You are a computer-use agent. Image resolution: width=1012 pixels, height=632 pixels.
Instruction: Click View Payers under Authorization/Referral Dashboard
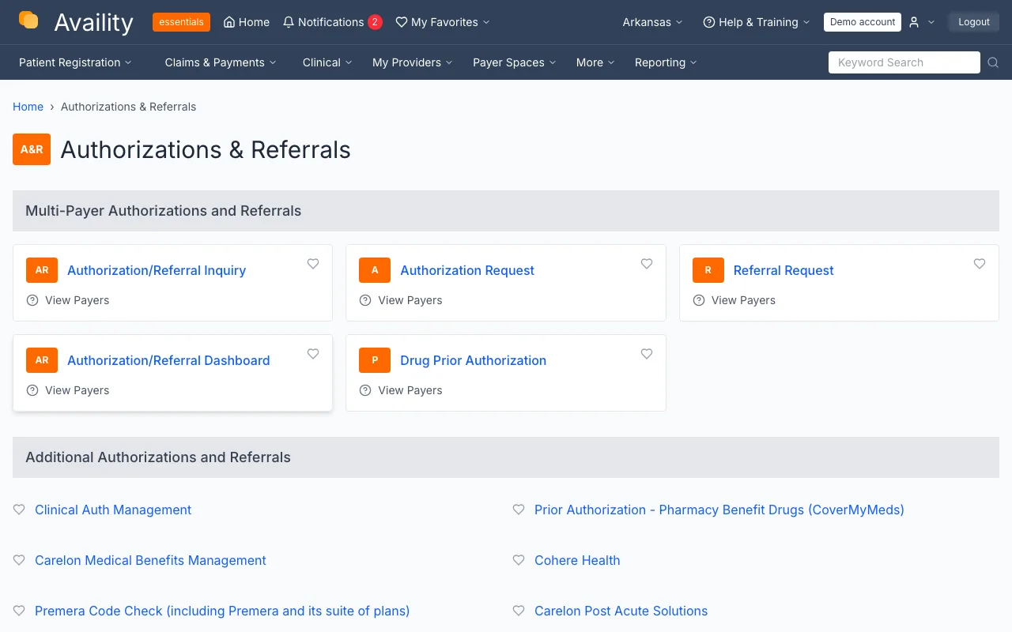click(77, 390)
